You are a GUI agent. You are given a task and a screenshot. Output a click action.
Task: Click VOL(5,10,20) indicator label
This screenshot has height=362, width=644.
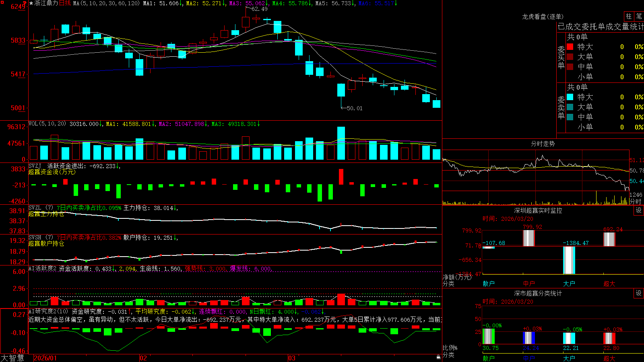pyautogui.click(x=47, y=124)
